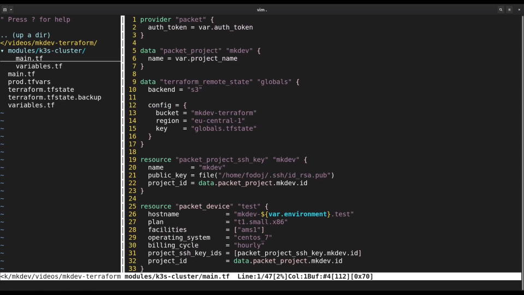
Task: Click auth_token = var.auth_token line
Action: pyautogui.click(x=200, y=27)
